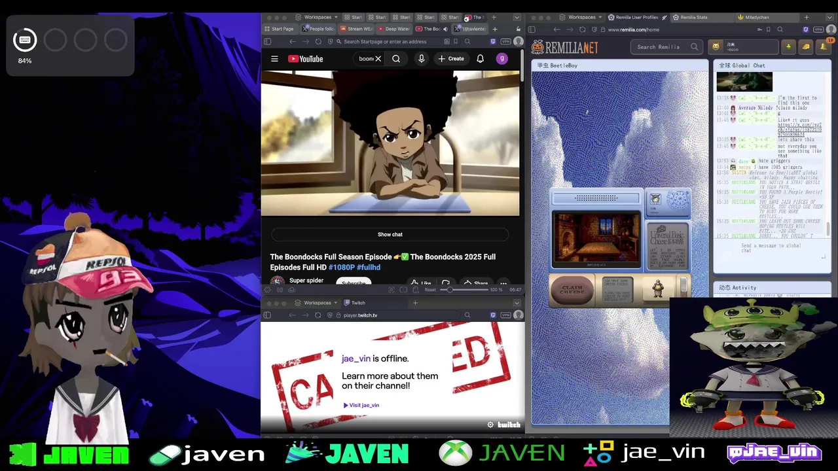Toggle VPN in the YouTube browser window
838x471 pixels.
coord(505,41)
